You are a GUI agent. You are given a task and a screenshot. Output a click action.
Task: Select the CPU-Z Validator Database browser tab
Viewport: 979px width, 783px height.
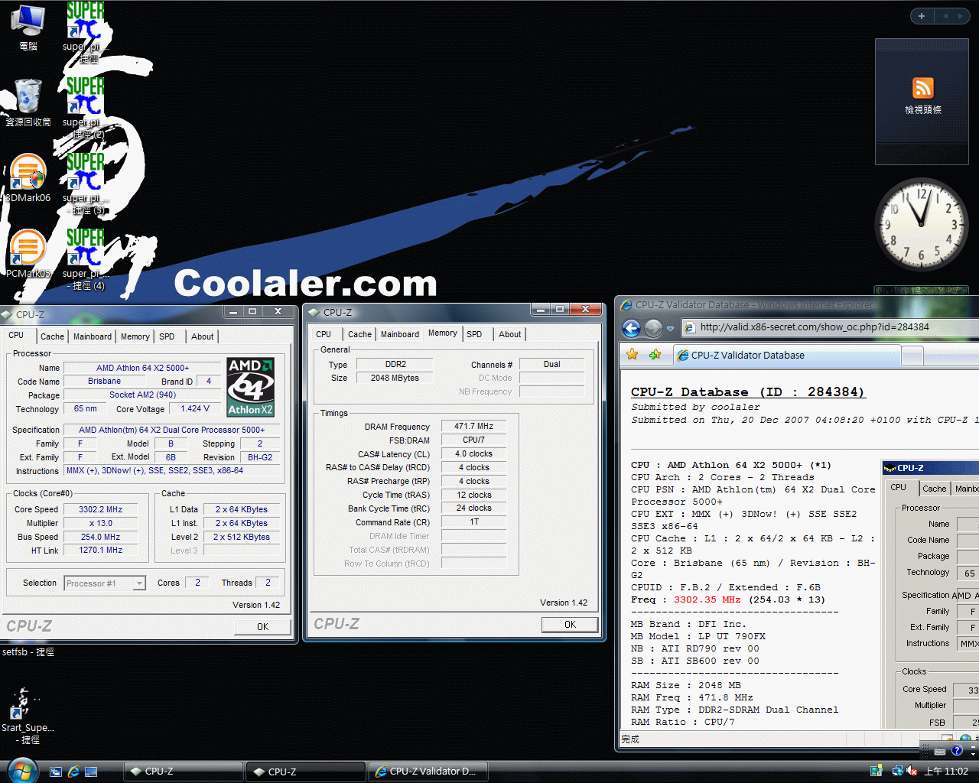(x=786, y=356)
